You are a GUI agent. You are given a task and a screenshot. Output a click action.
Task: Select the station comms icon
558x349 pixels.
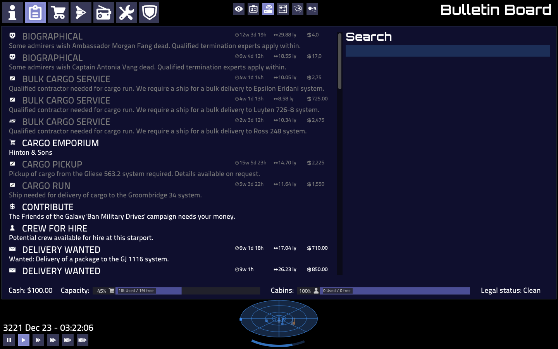pyautogui.click(x=268, y=9)
